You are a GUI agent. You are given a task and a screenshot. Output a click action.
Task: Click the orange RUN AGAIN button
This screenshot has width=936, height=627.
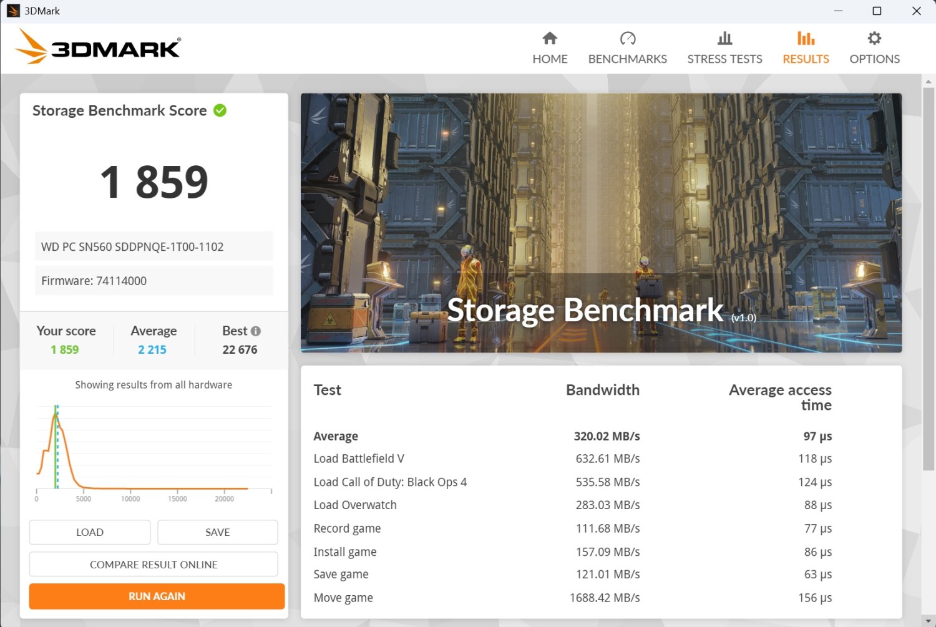(157, 596)
